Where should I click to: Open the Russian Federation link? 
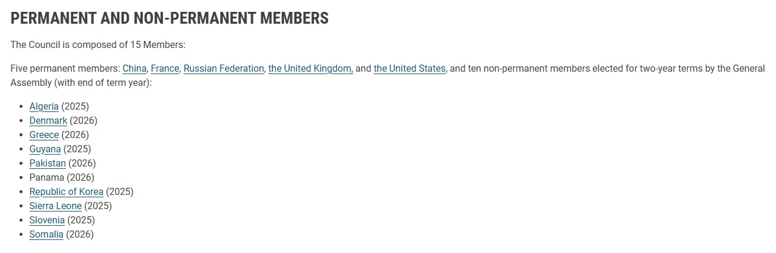223,68
